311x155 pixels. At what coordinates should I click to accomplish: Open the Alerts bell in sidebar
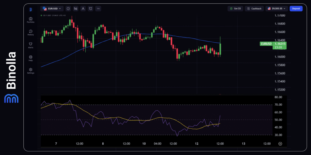click(x=30, y=45)
